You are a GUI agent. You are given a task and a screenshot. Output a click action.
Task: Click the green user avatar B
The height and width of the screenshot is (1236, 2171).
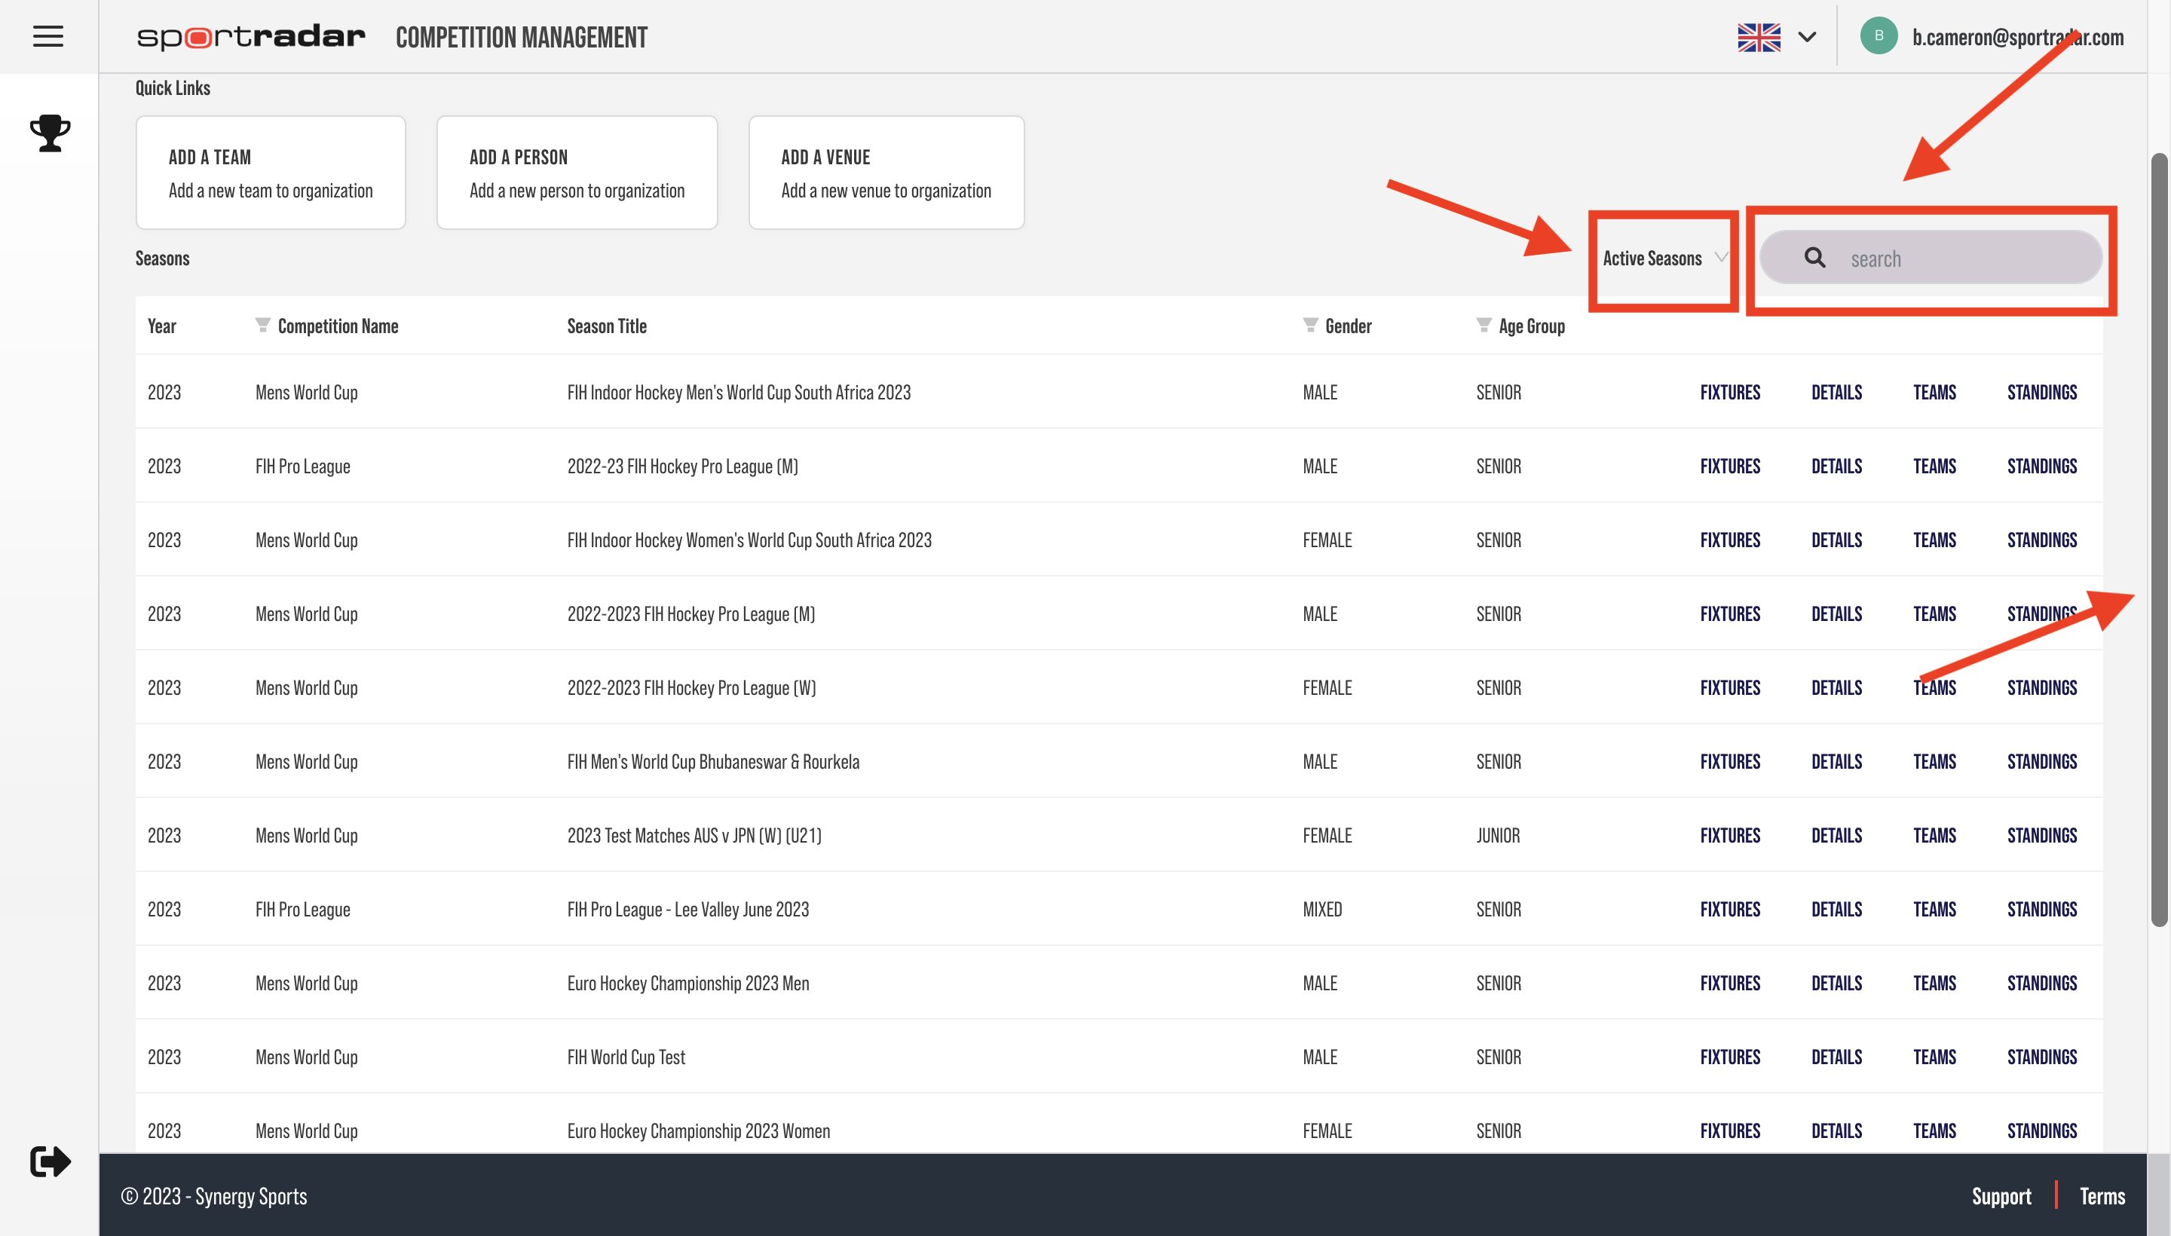(x=1878, y=36)
